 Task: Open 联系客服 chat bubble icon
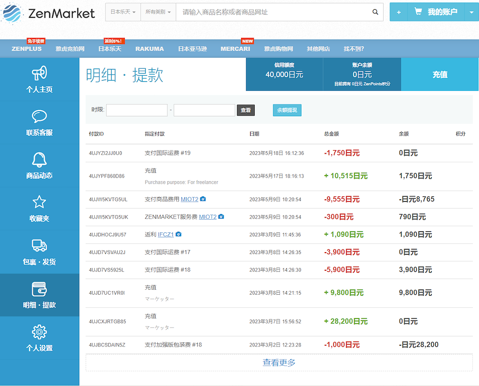(x=40, y=116)
